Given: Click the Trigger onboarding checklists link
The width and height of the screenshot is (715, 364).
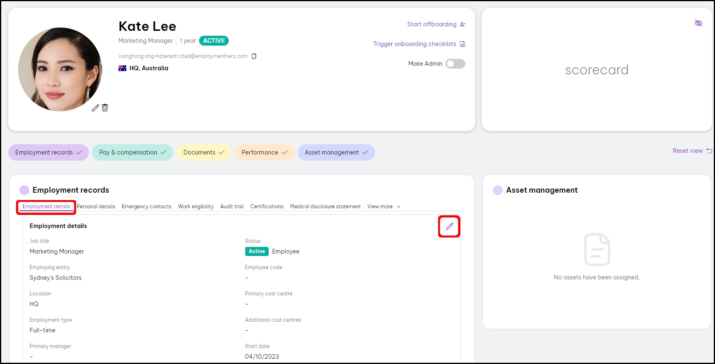Looking at the screenshot, I should (x=414, y=44).
